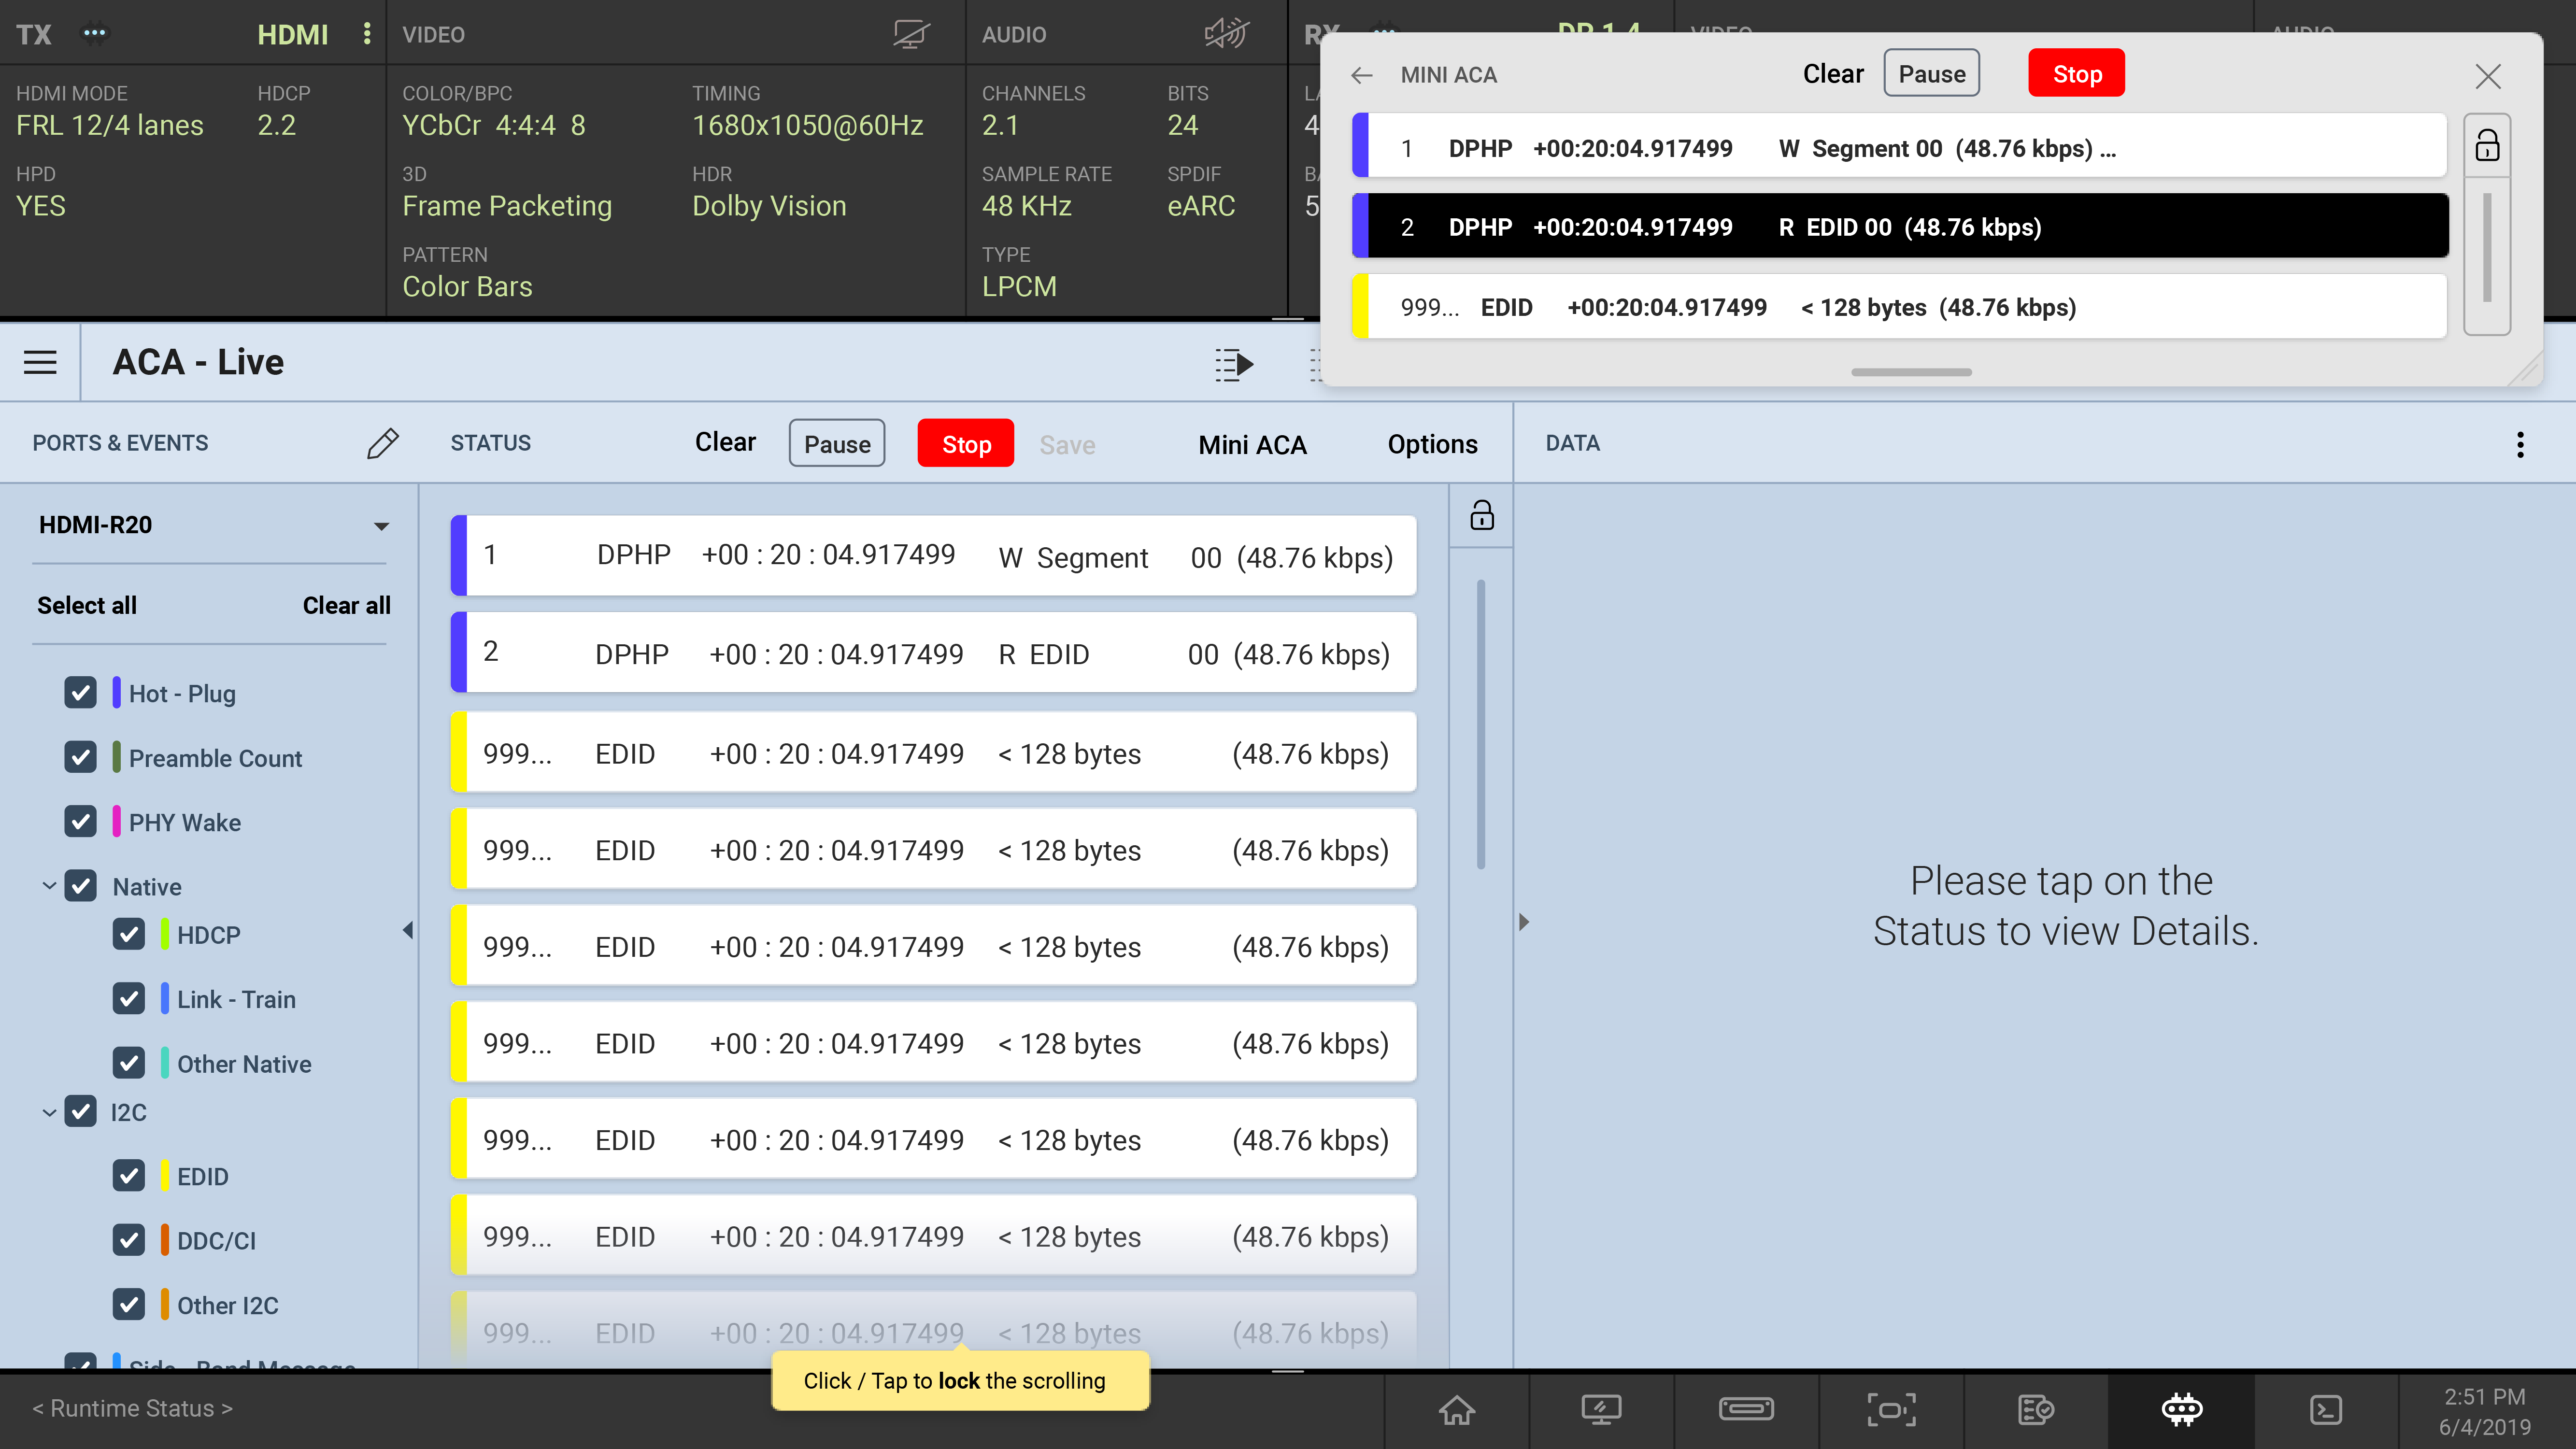This screenshot has width=2576, height=1449.
Task: Open the hamburger menu beside ACA - Live
Action: 40,362
